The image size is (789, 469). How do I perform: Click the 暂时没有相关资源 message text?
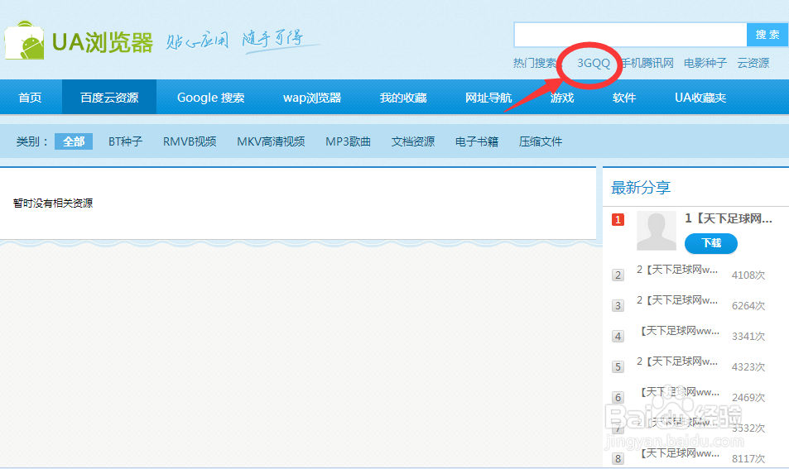[x=53, y=203]
